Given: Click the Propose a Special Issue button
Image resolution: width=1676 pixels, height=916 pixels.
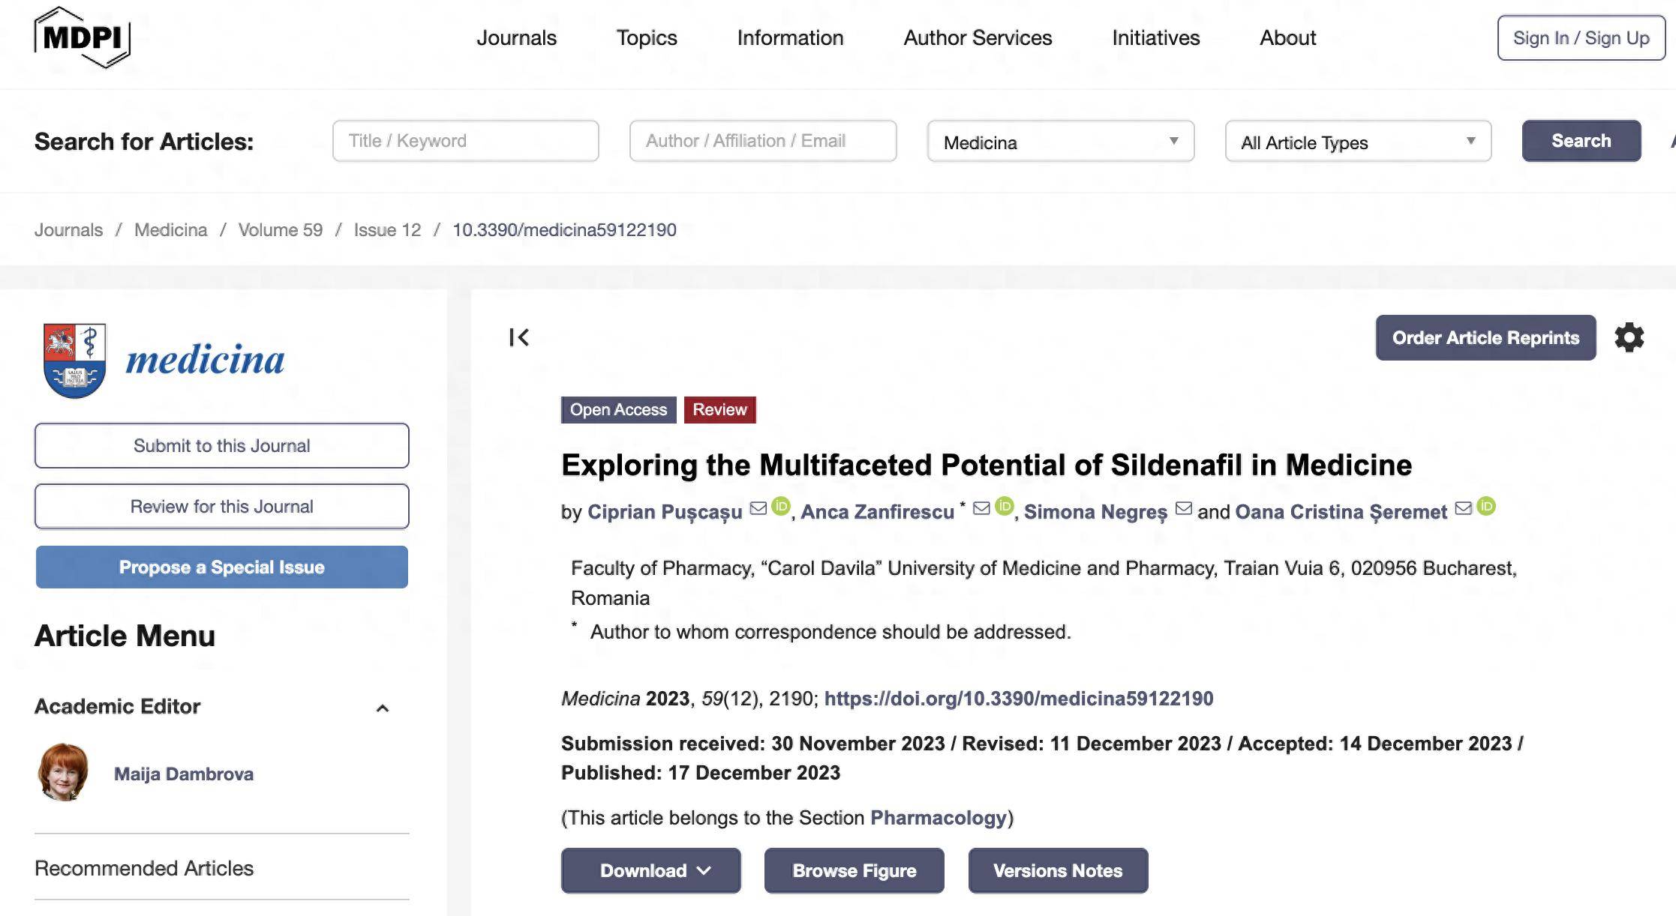Looking at the screenshot, I should pos(222,567).
